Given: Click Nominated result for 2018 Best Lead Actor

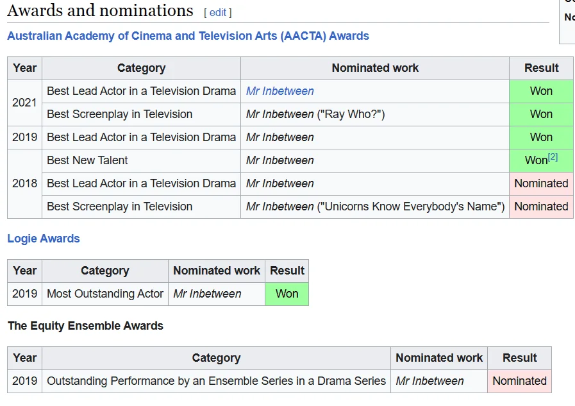Looking at the screenshot, I should pos(541,183).
